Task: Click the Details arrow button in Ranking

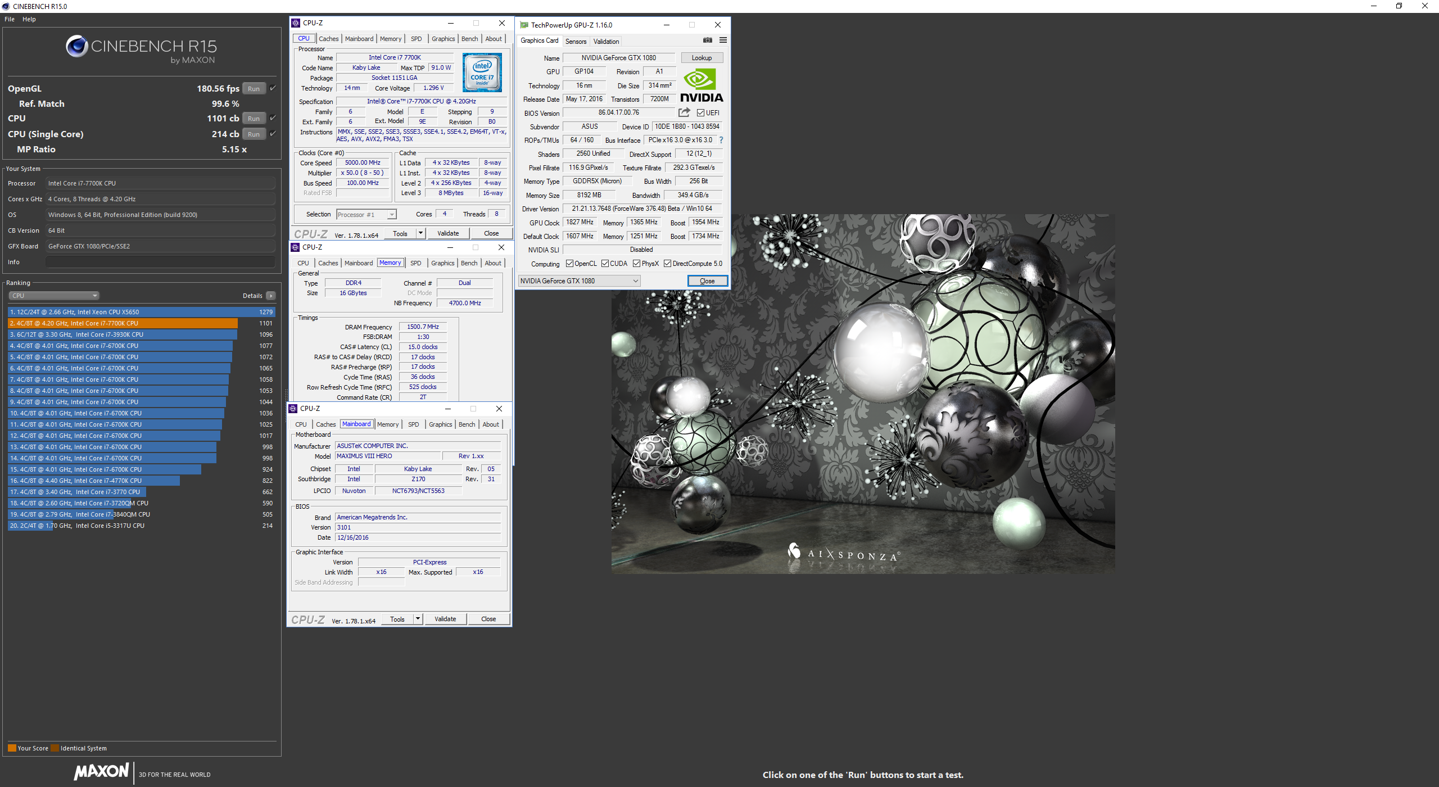Action: (x=271, y=296)
